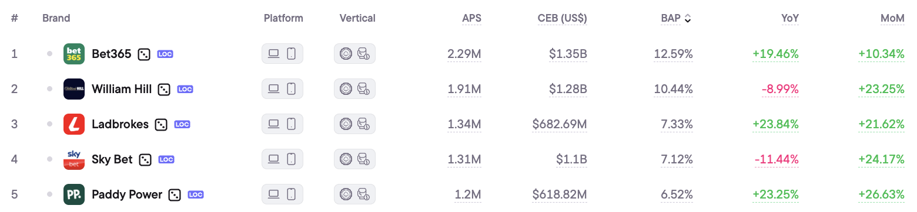Click the vertical icons in the Sky Bet row
This screenshot has width=917, height=212.
tap(354, 159)
